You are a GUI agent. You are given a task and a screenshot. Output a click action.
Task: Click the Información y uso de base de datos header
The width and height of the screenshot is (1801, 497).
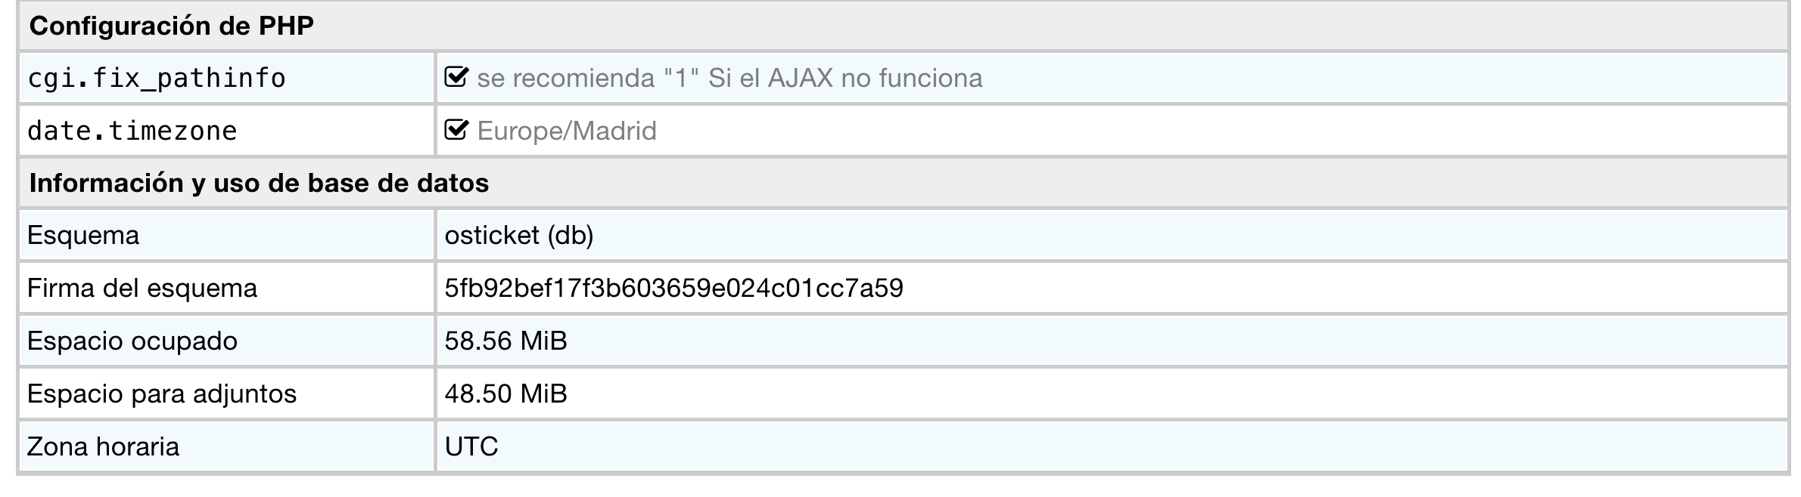tap(259, 184)
